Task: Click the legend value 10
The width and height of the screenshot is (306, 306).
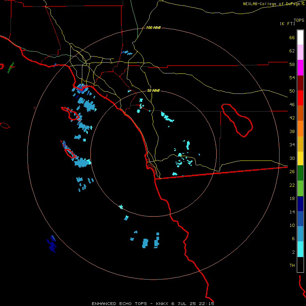Action: (x=292, y=225)
